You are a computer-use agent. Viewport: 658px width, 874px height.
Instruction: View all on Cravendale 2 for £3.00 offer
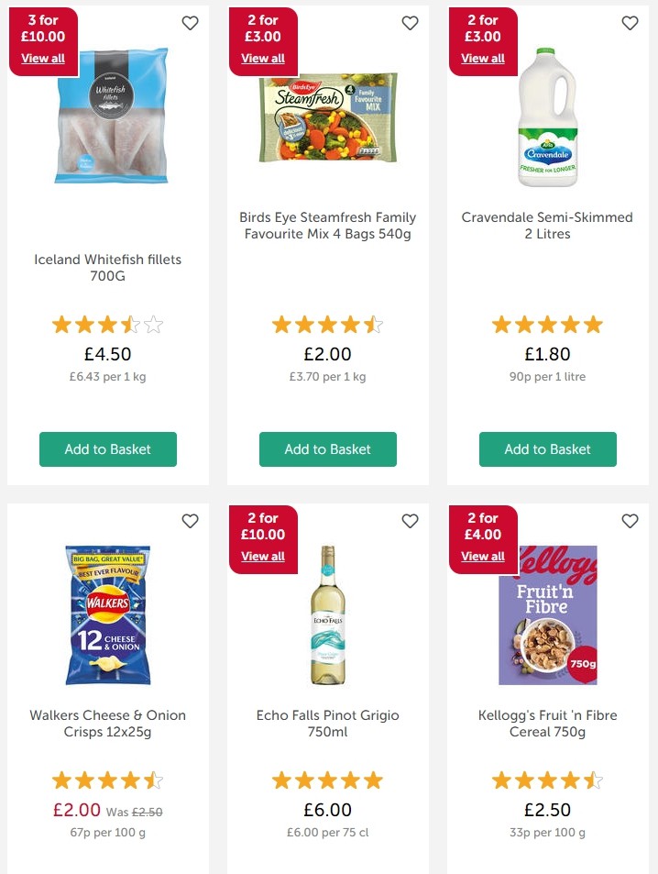(483, 59)
